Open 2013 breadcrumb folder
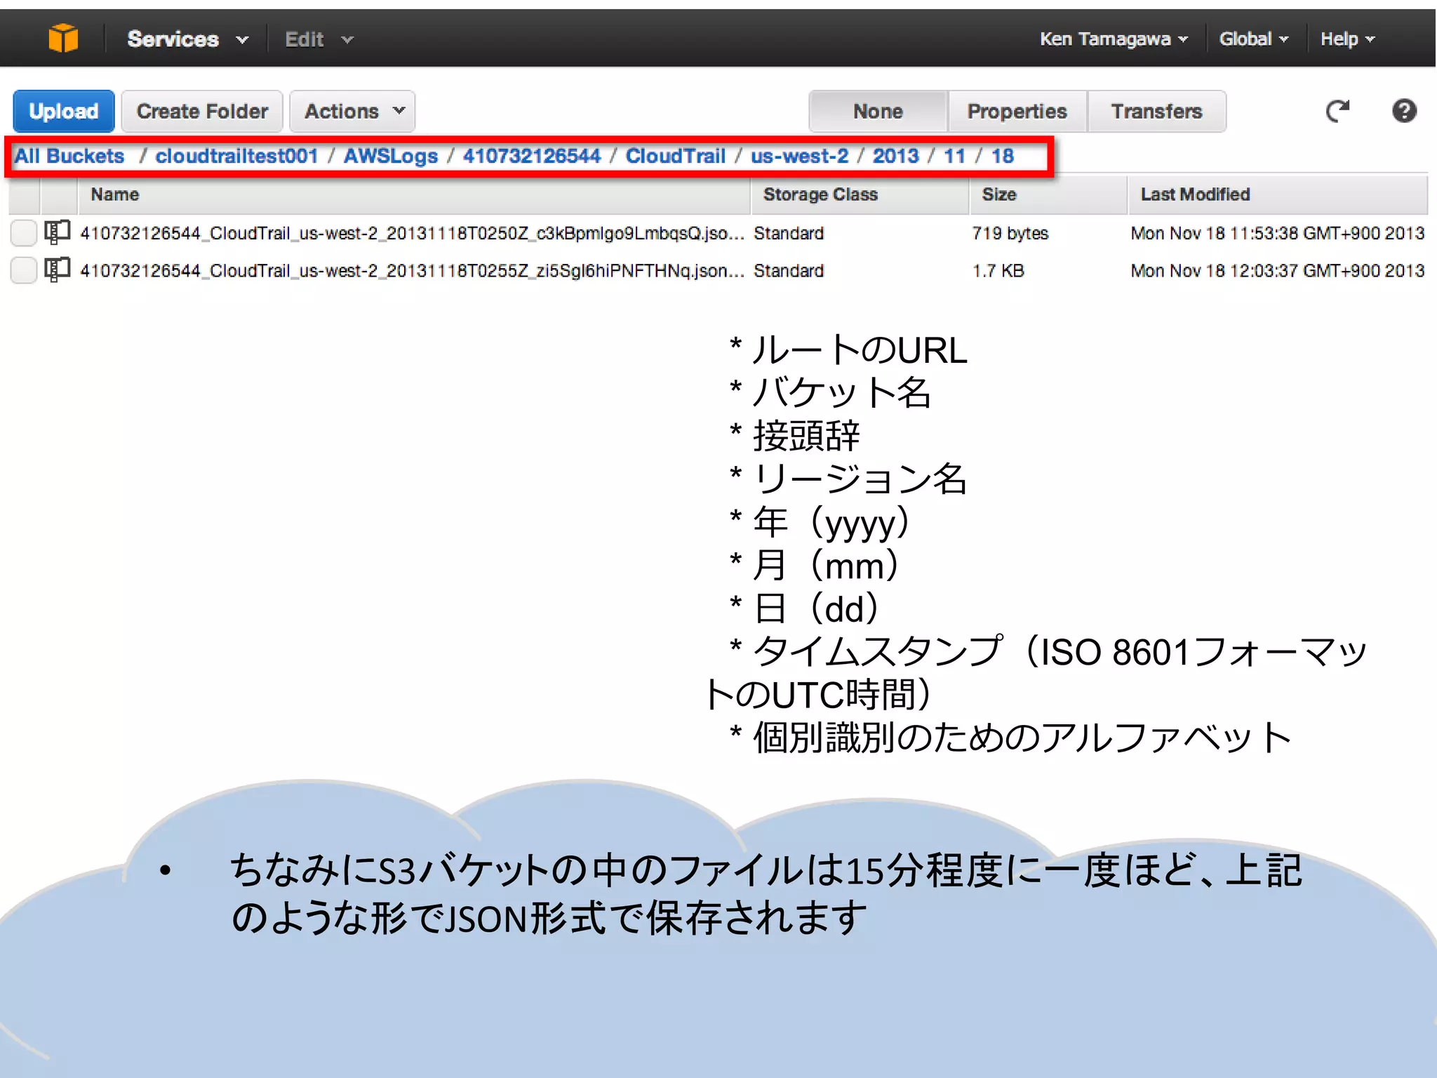This screenshot has width=1437, height=1078. tap(895, 156)
